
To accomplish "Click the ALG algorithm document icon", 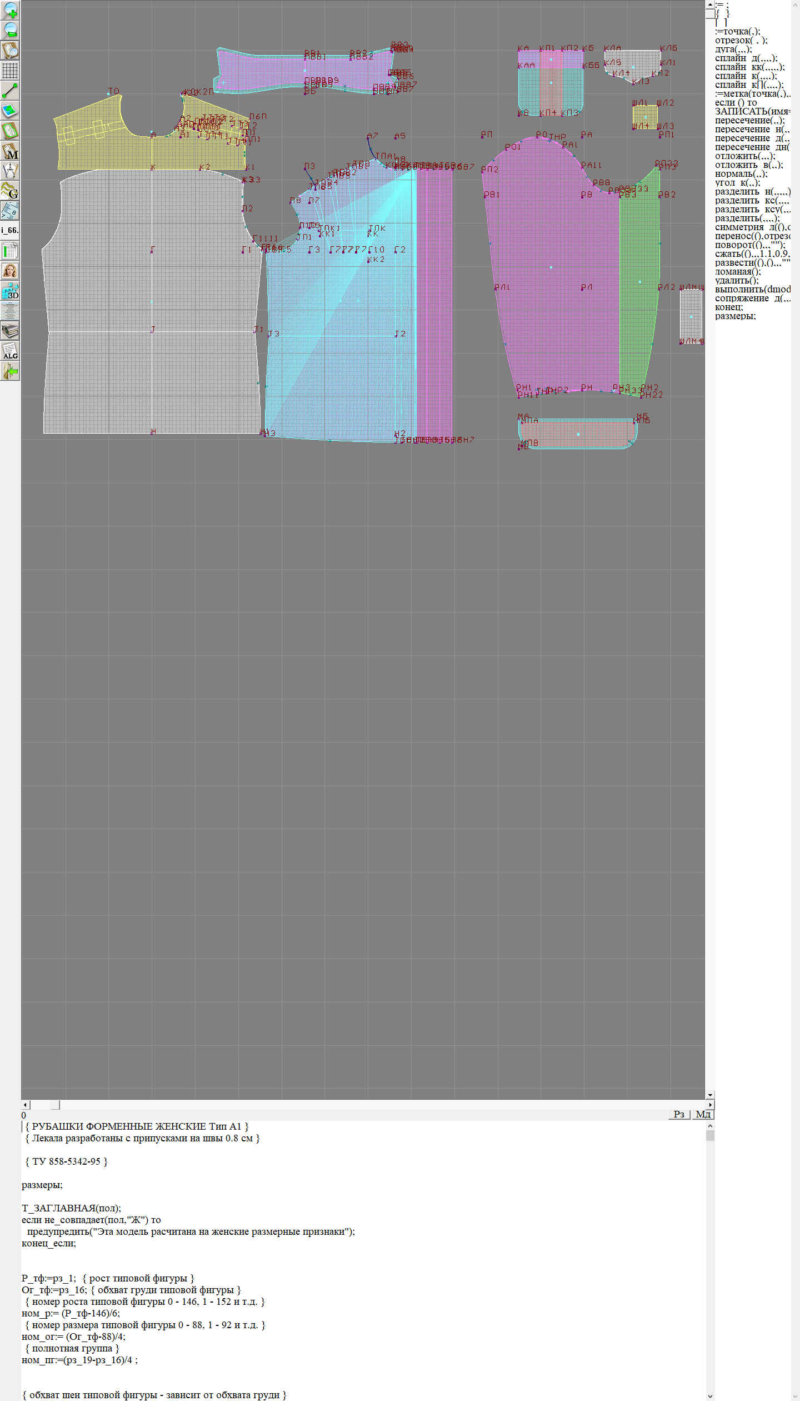I will pyautogui.click(x=10, y=351).
